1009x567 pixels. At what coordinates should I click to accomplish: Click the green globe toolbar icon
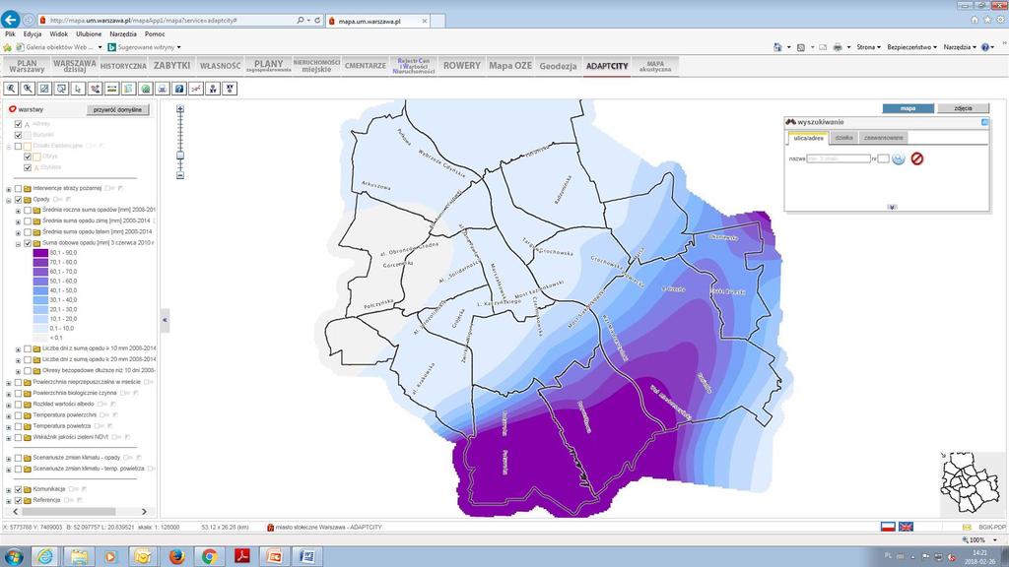coord(146,89)
